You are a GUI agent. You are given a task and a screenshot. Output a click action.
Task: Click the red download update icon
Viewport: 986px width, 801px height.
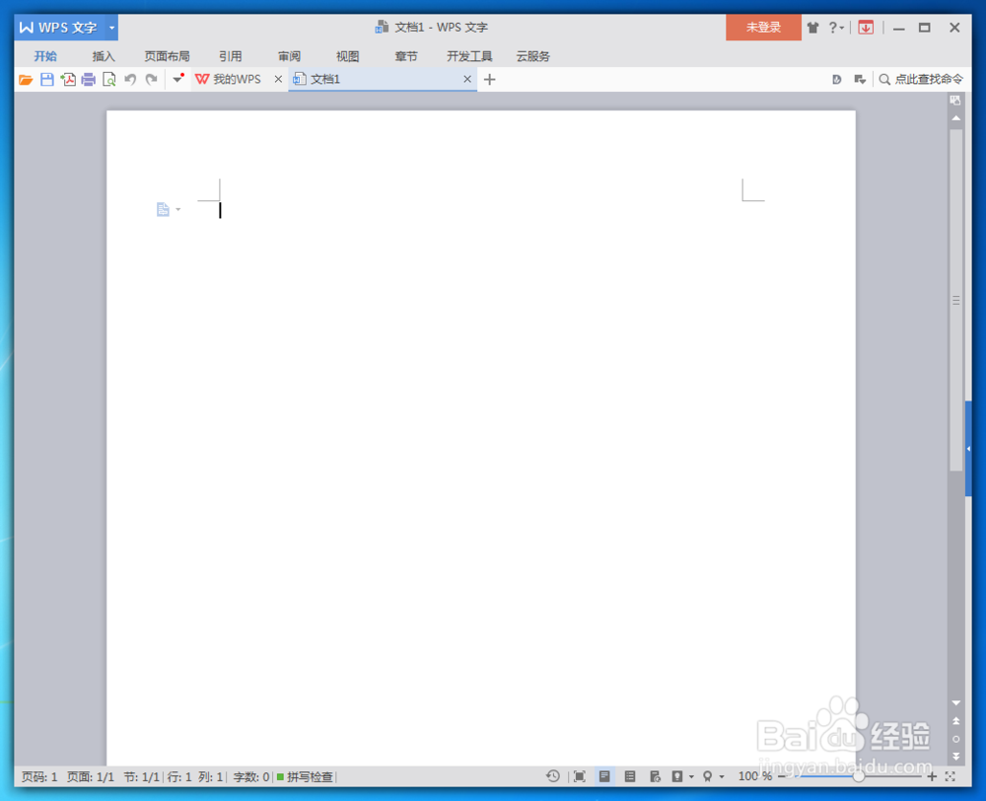tap(866, 28)
